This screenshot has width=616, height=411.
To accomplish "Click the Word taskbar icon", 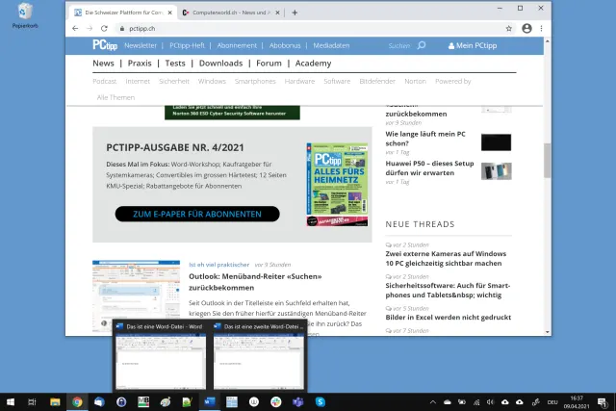I will click(210, 402).
